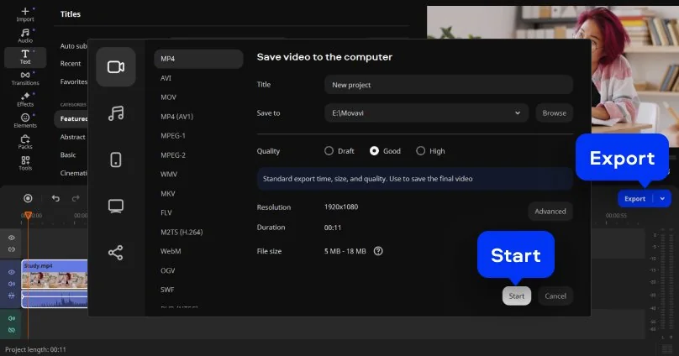Toggle bottom audio track link icon
The image size is (679, 356).
pos(12,330)
